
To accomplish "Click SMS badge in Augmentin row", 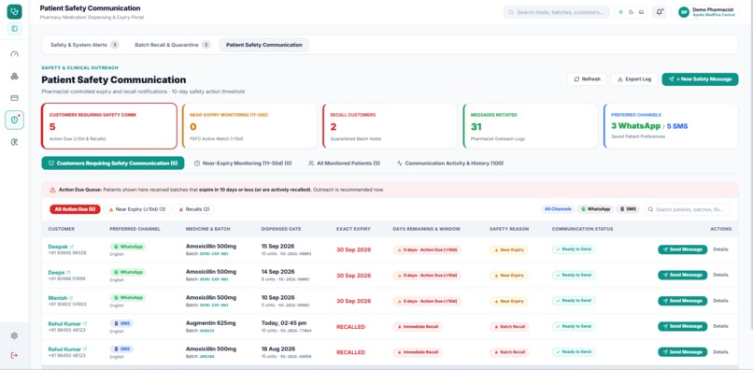I will coord(121,324).
